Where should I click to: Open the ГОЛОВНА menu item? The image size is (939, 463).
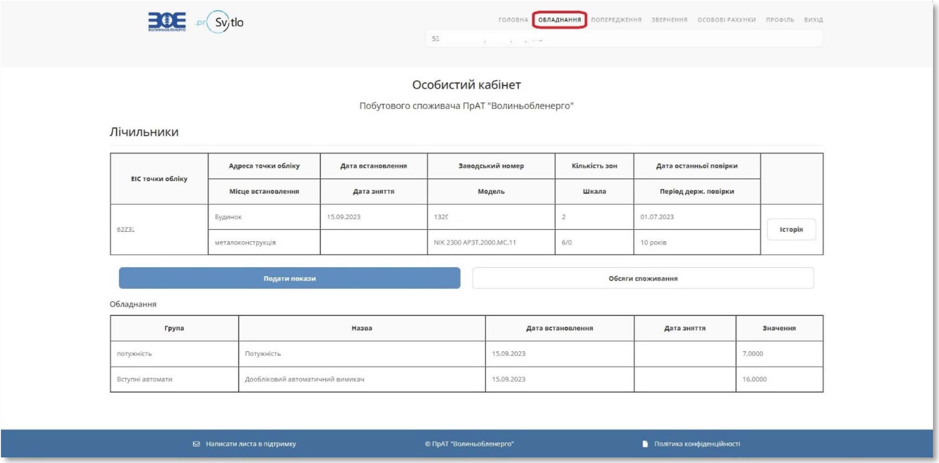coord(513,20)
